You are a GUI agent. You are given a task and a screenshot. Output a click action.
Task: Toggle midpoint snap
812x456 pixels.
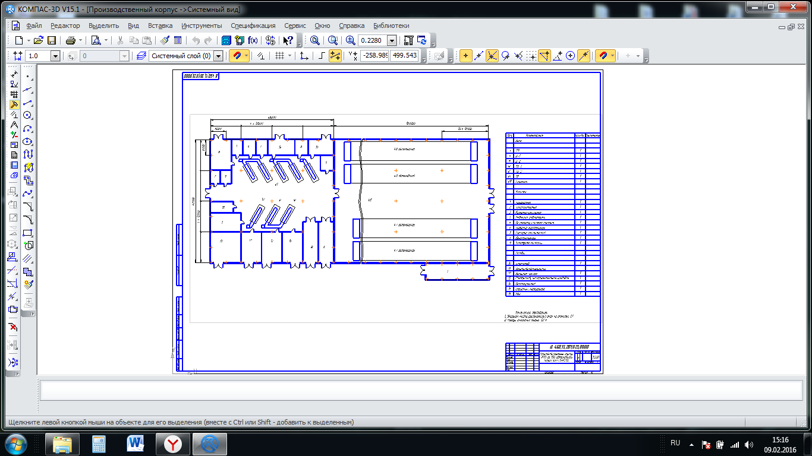[x=479, y=56]
